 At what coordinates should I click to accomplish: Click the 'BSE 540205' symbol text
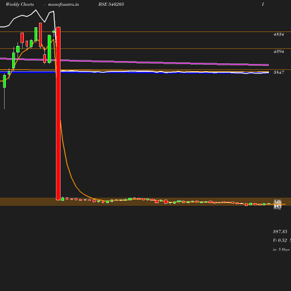(111, 4)
